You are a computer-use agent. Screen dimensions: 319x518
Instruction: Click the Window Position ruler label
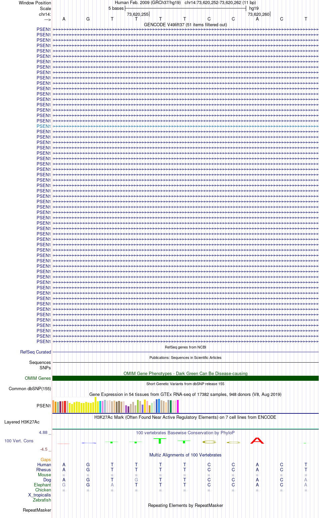[x=35, y=3]
